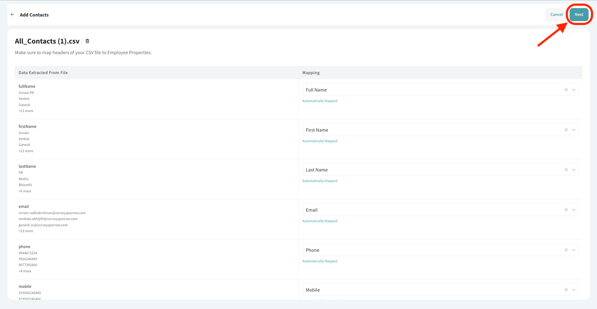Viewport: 597px width, 309px height.
Task: Click inside the Email mapping field
Action: coord(429,210)
